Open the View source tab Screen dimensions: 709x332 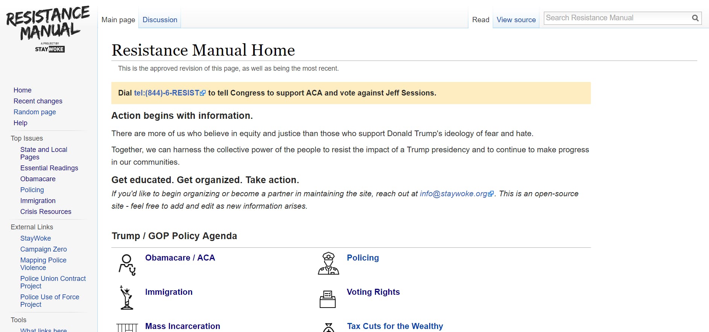point(516,20)
